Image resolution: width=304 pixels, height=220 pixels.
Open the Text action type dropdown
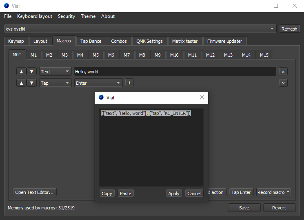click(x=55, y=72)
